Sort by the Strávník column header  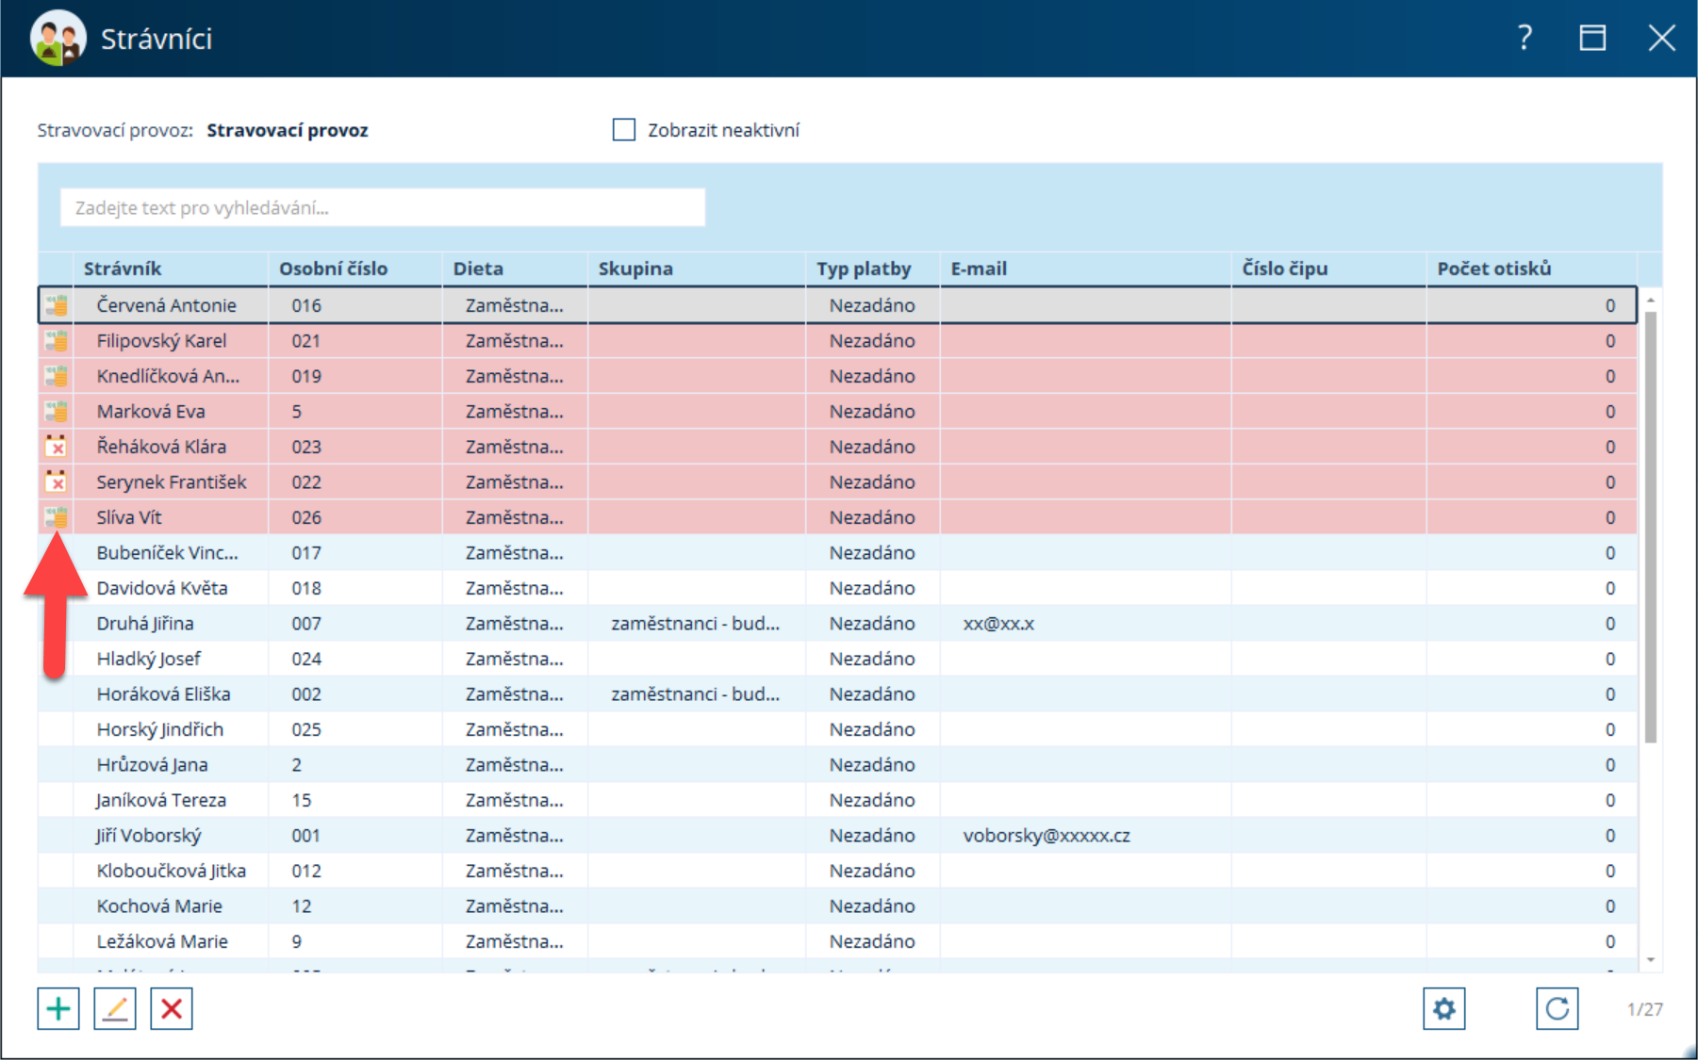tap(170, 269)
